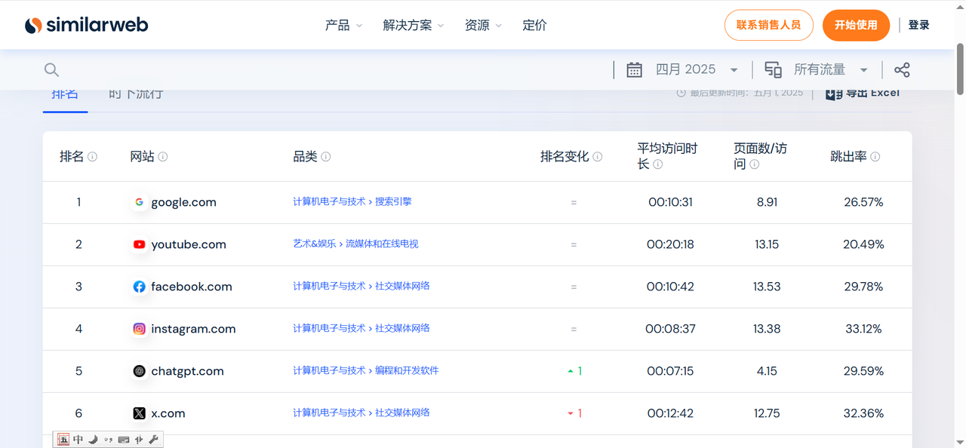Switch to the 时下流行 tab

[x=136, y=94]
